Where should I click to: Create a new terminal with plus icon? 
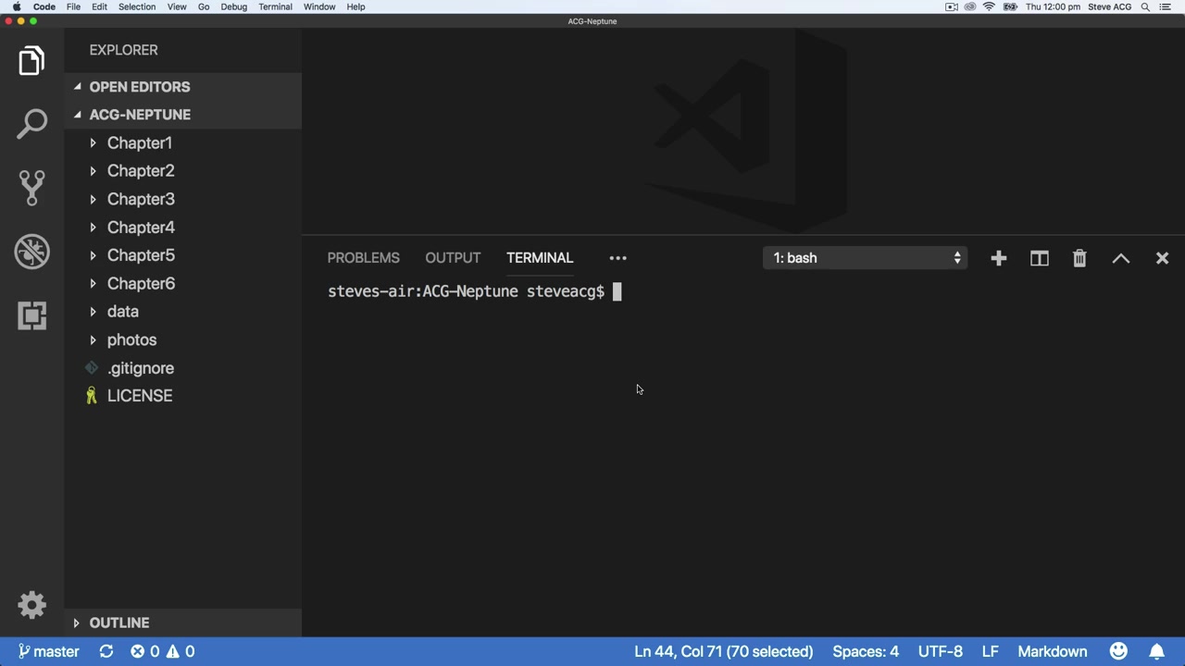(x=998, y=258)
